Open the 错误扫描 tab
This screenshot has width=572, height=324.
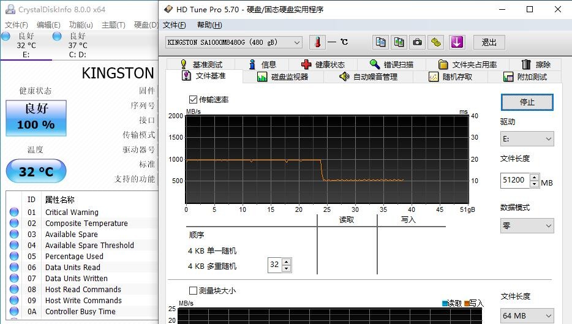[391, 64]
